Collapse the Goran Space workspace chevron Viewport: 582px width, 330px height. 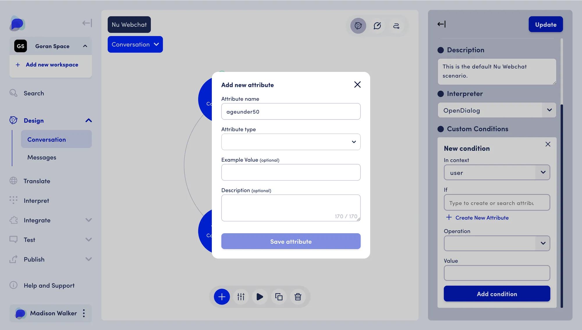(85, 46)
